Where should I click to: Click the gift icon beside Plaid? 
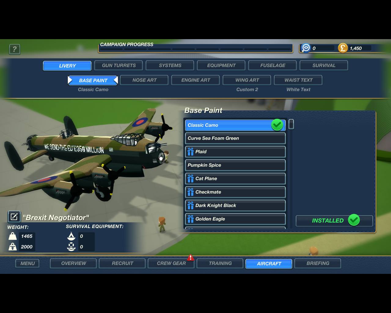(x=191, y=152)
